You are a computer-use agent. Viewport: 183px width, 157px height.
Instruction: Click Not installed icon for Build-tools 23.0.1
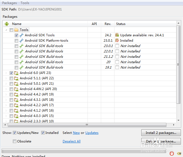point(117,46)
